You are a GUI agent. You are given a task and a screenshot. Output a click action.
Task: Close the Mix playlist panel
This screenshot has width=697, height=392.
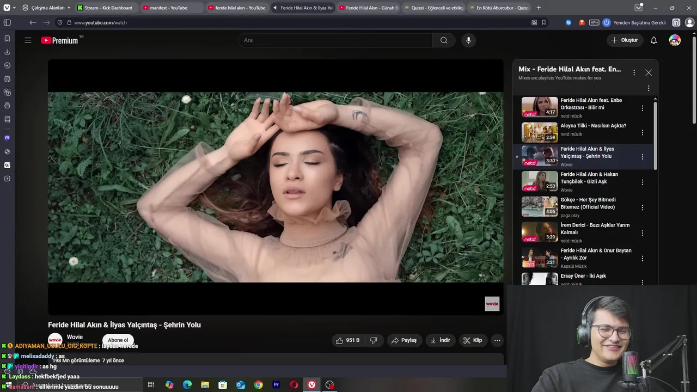(x=649, y=72)
